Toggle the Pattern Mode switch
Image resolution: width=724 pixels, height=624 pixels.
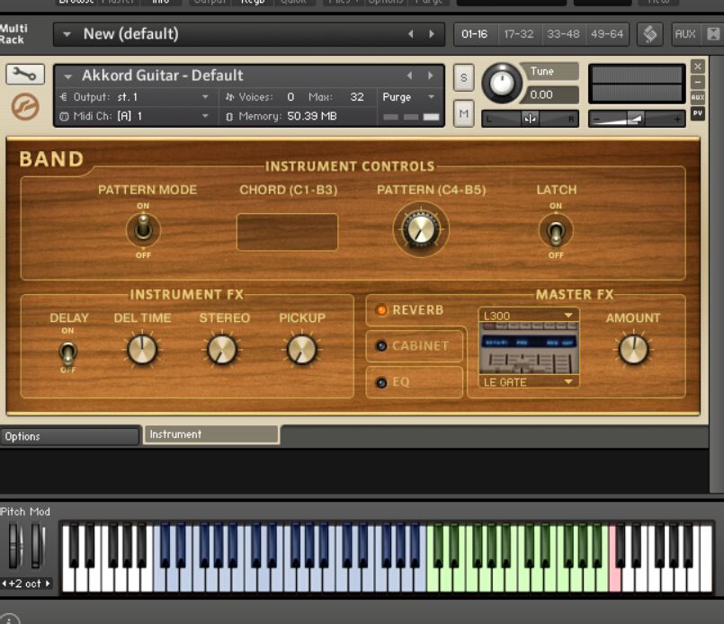142,230
